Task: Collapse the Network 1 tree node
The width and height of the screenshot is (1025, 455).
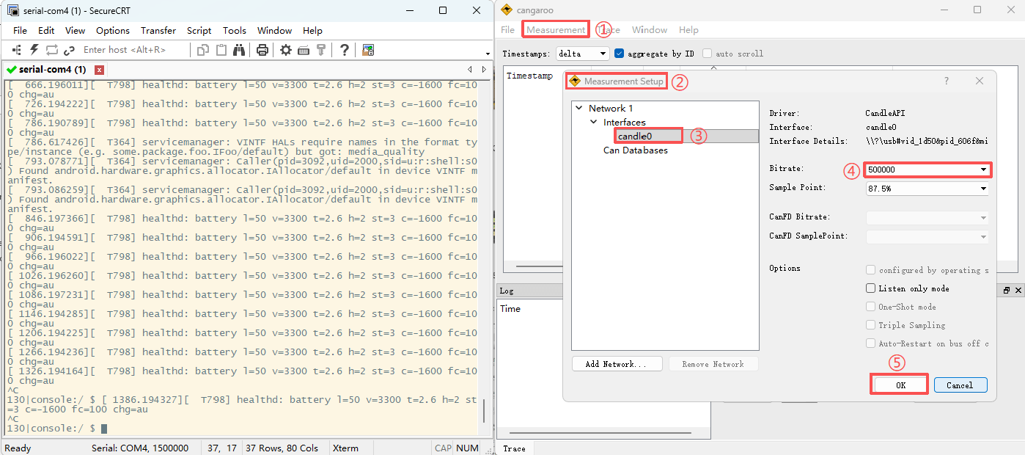Action: (579, 108)
